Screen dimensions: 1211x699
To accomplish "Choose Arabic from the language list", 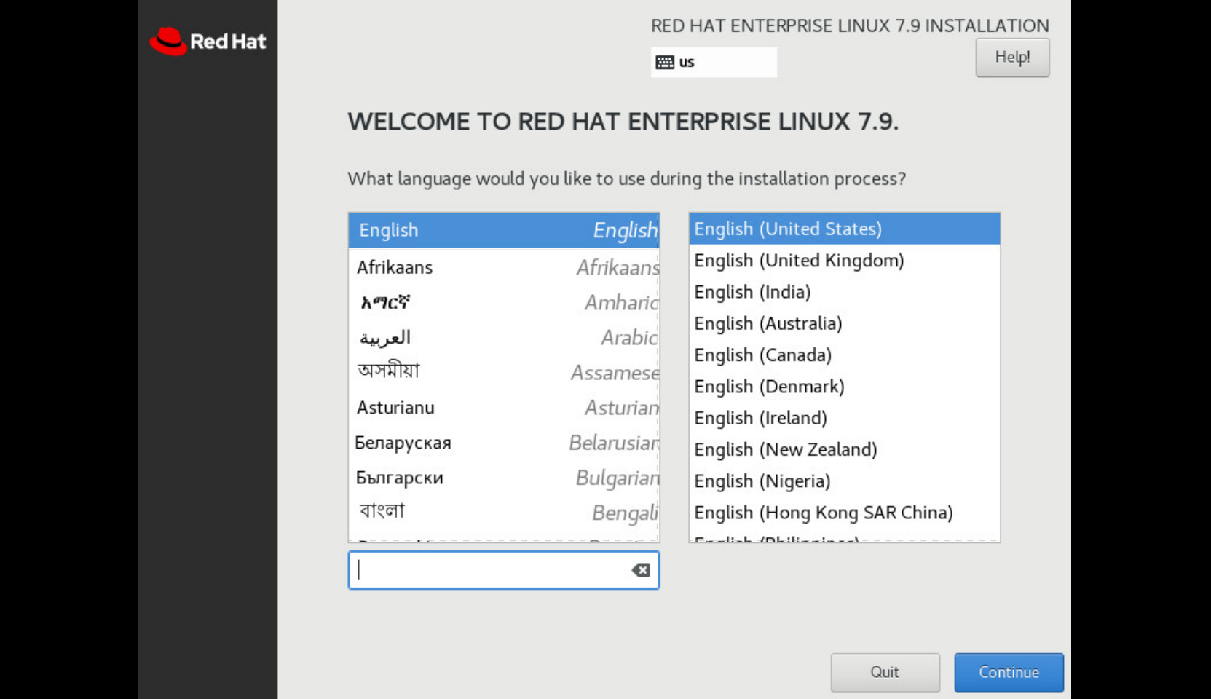I will [x=504, y=337].
